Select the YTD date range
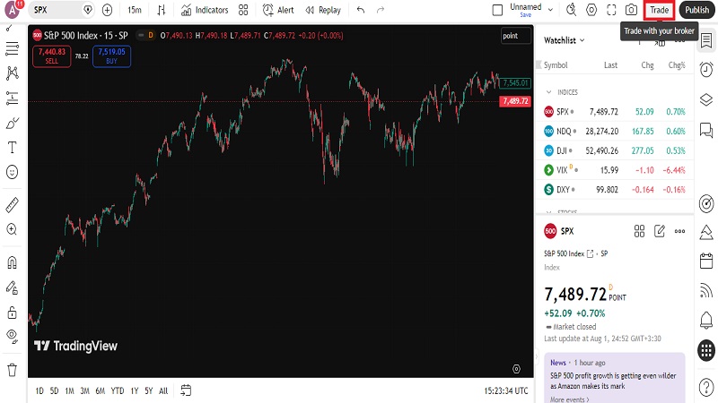This screenshot has height=403, width=718. pos(118,390)
